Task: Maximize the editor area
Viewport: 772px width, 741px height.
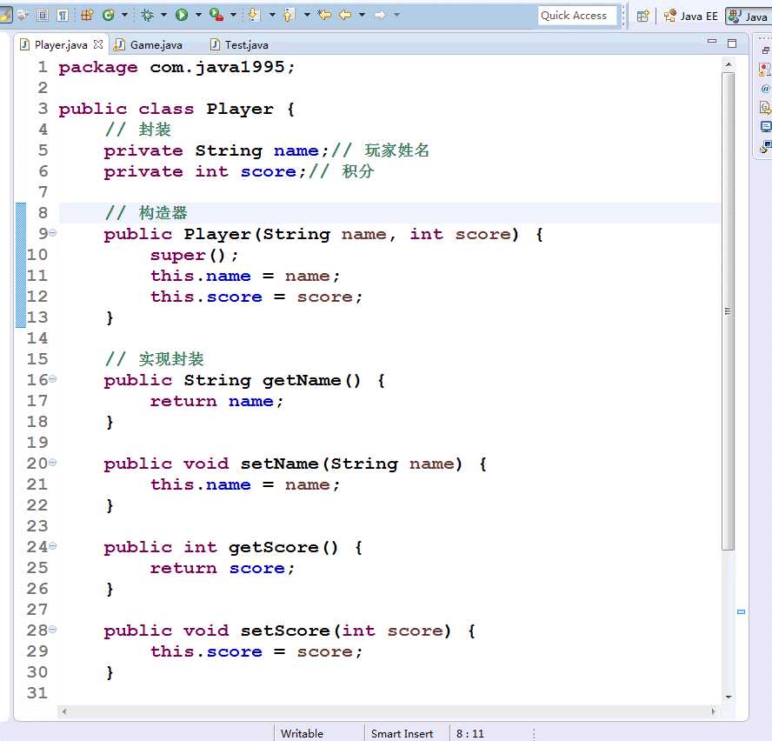Action: pyautogui.click(x=732, y=43)
